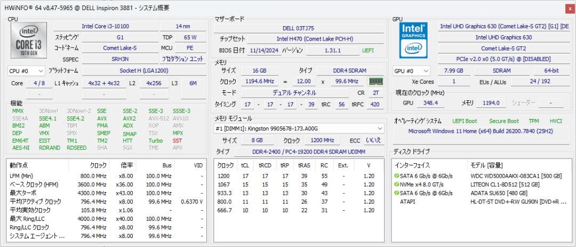Viewport: 576px width, 247px height.
Task: Click the green check next to LITEON CL1-8D512
Action: tap(396, 185)
